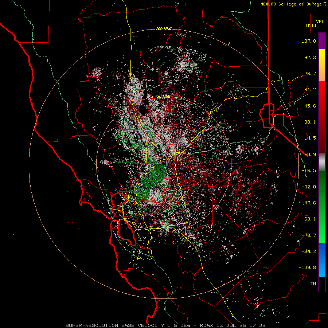Select the -109.8 scale value
This screenshot has height=328, width=328.
(307, 268)
